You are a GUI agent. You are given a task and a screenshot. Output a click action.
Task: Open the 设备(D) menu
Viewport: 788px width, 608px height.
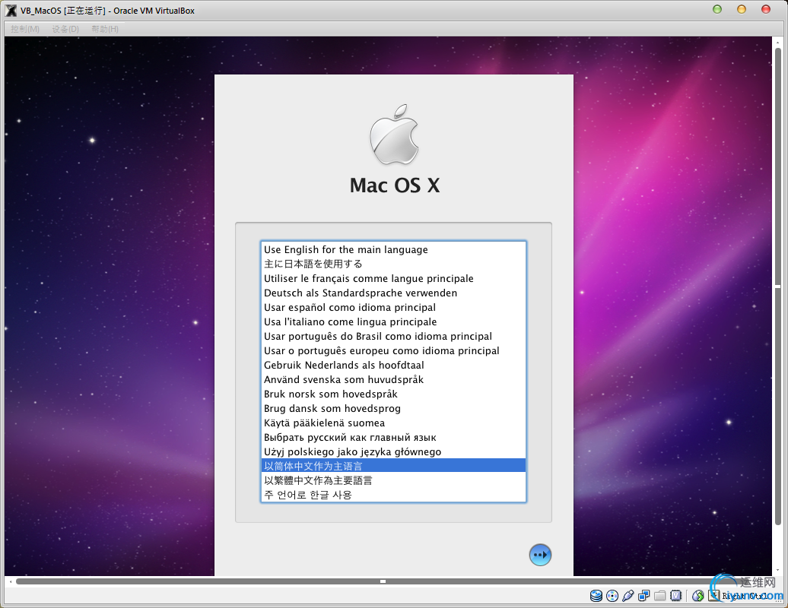pyautogui.click(x=65, y=29)
